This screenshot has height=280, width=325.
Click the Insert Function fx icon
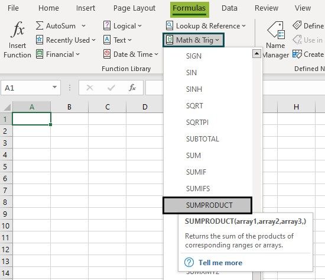point(18,29)
